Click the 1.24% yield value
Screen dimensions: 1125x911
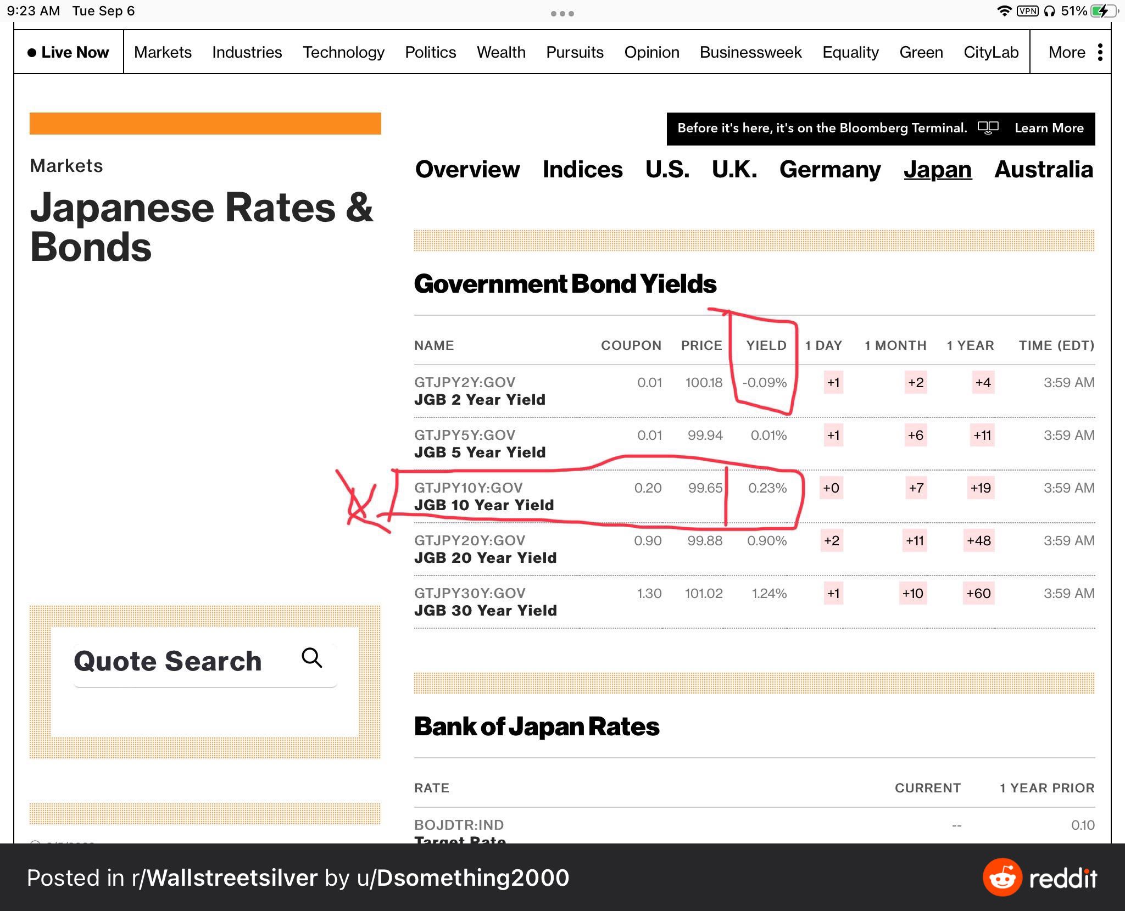point(769,593)
